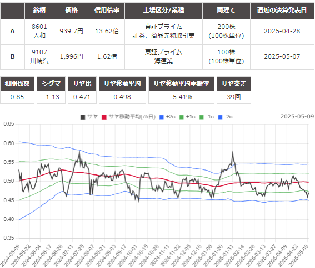Viewport: 315px width, 268px height.
Task: Click the chart date 2025-05-09 label
Action: [297, 117]
